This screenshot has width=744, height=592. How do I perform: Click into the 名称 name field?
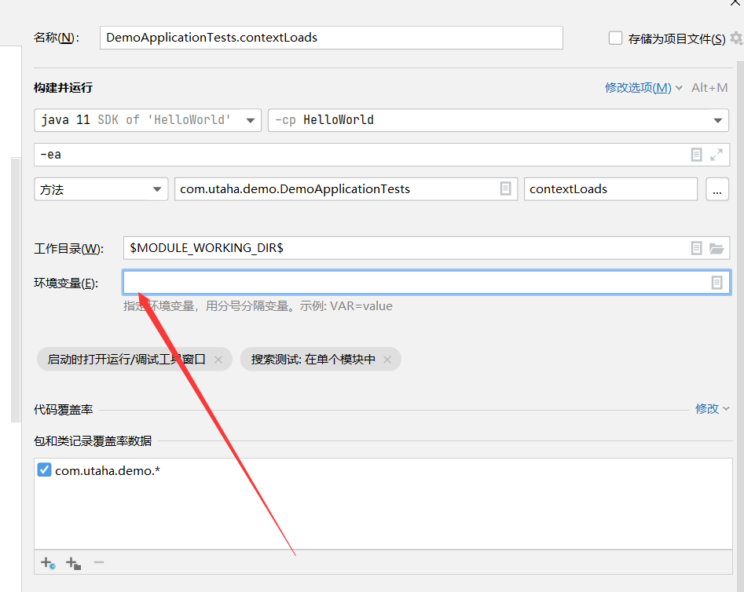click(332, 38)
